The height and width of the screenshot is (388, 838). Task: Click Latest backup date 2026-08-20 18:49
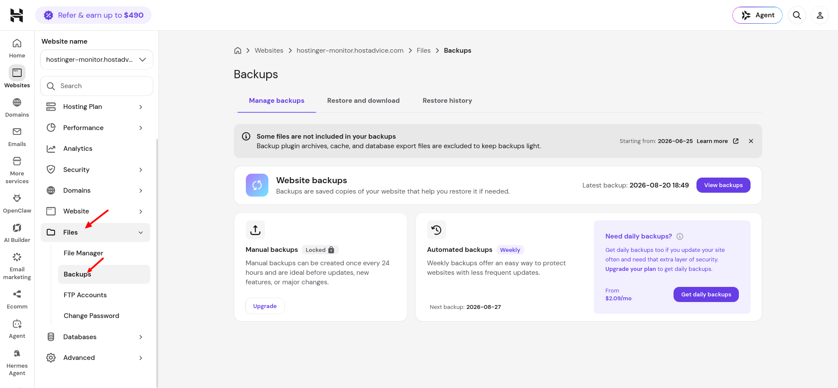click(659, 185)
